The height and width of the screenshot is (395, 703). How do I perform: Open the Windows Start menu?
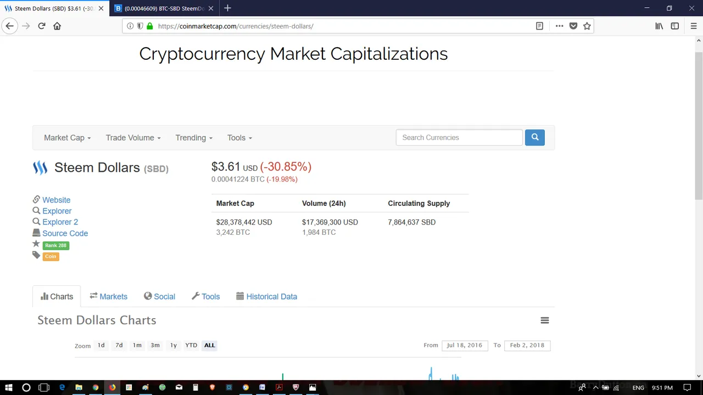click(9, 387)
